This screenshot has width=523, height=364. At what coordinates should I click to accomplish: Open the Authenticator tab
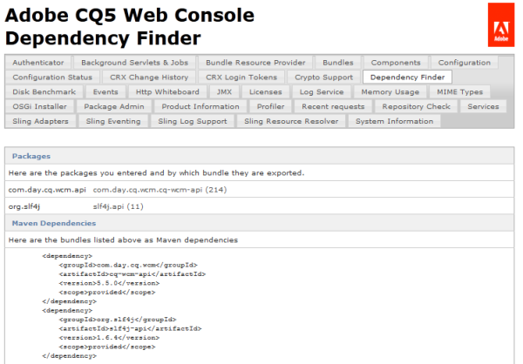coord(38,63)
